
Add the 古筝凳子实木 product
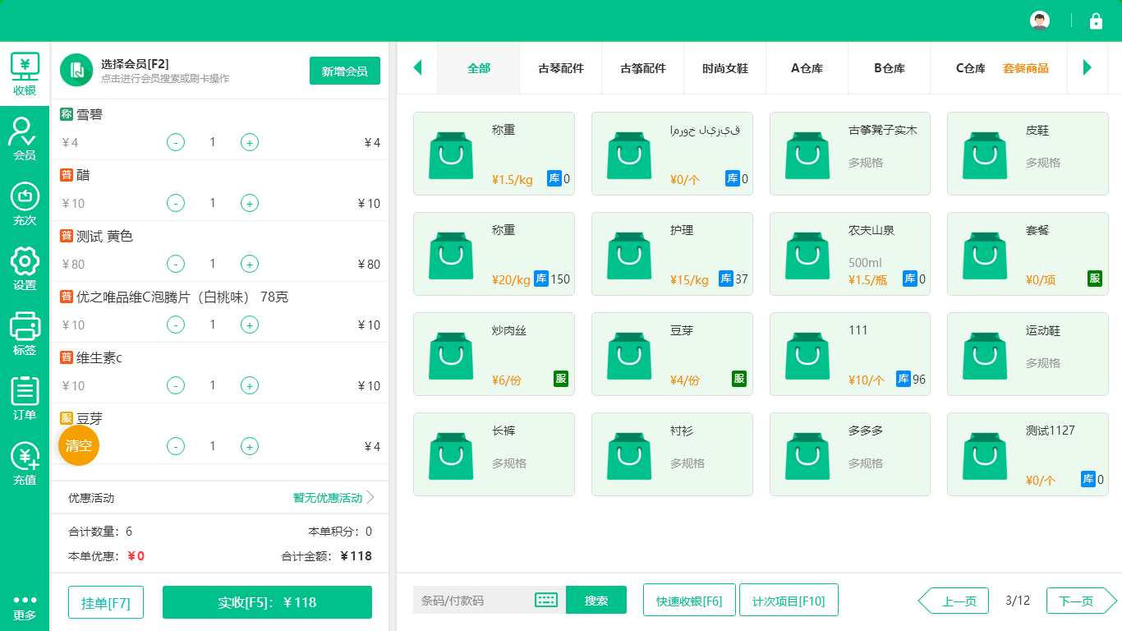click(x=850, y=154)
